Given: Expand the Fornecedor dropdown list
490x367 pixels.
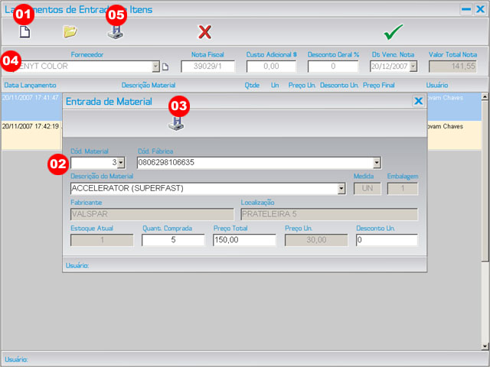Looking at the screenshot, I should 156,67.
